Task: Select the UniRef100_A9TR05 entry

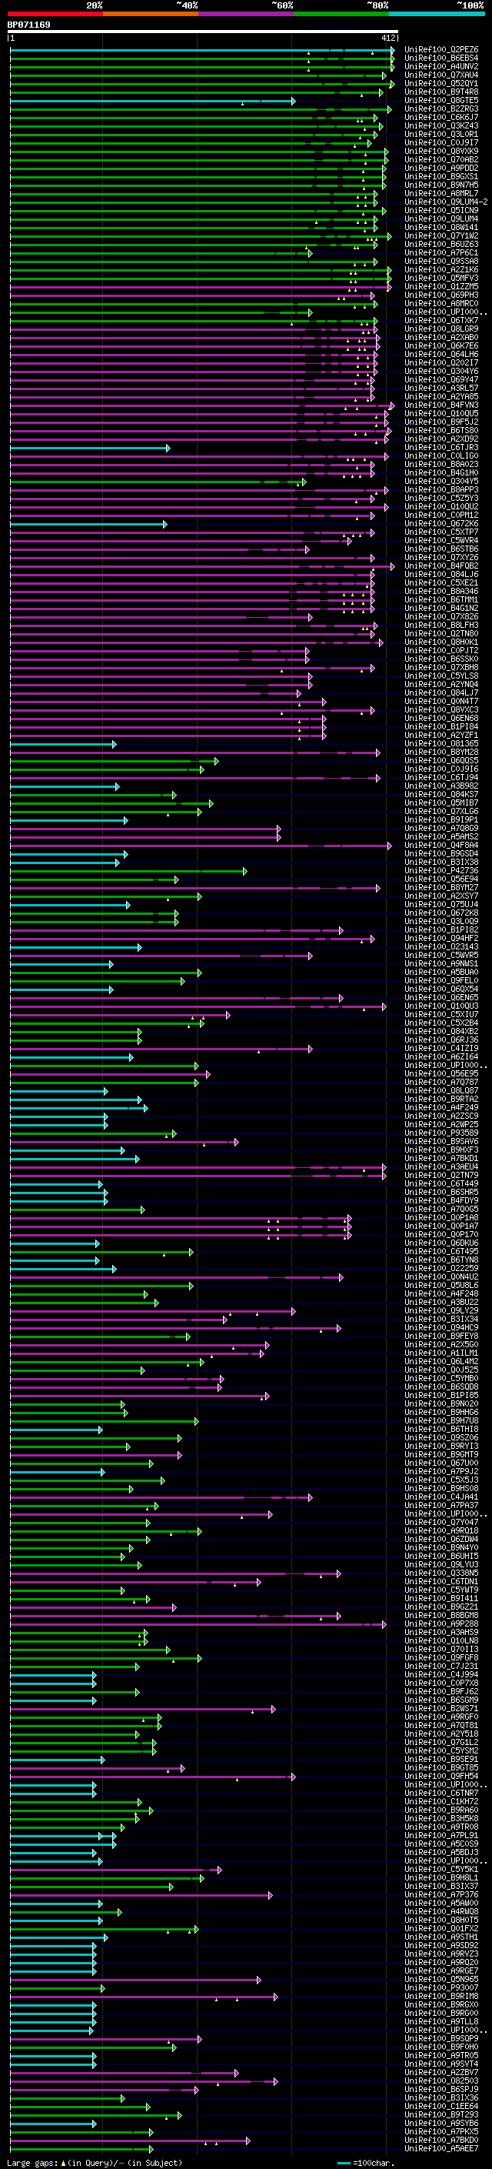Action: point(441,2055)
